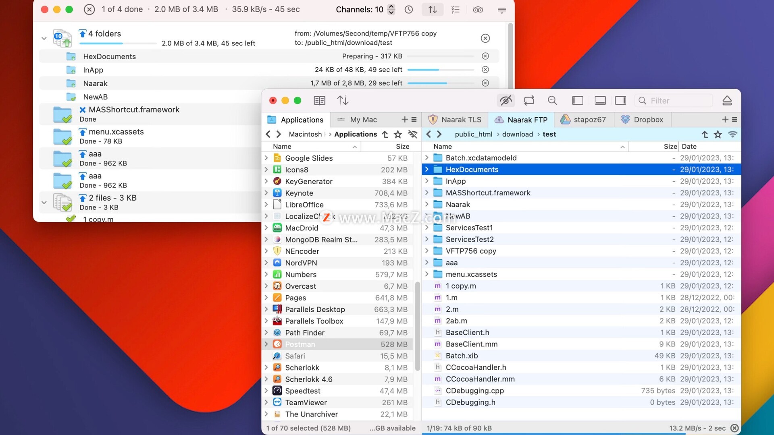Stop the status bar transfer with the X icon
This screenshot has width=774, height=435.
point(734,428)
